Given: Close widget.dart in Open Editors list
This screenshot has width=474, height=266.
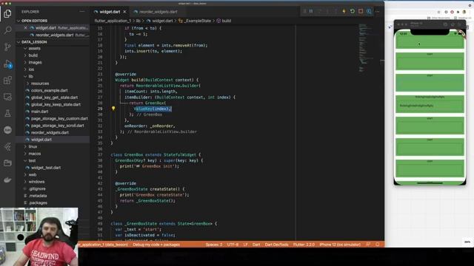Looking at the screenshot, I should (25, 28).
